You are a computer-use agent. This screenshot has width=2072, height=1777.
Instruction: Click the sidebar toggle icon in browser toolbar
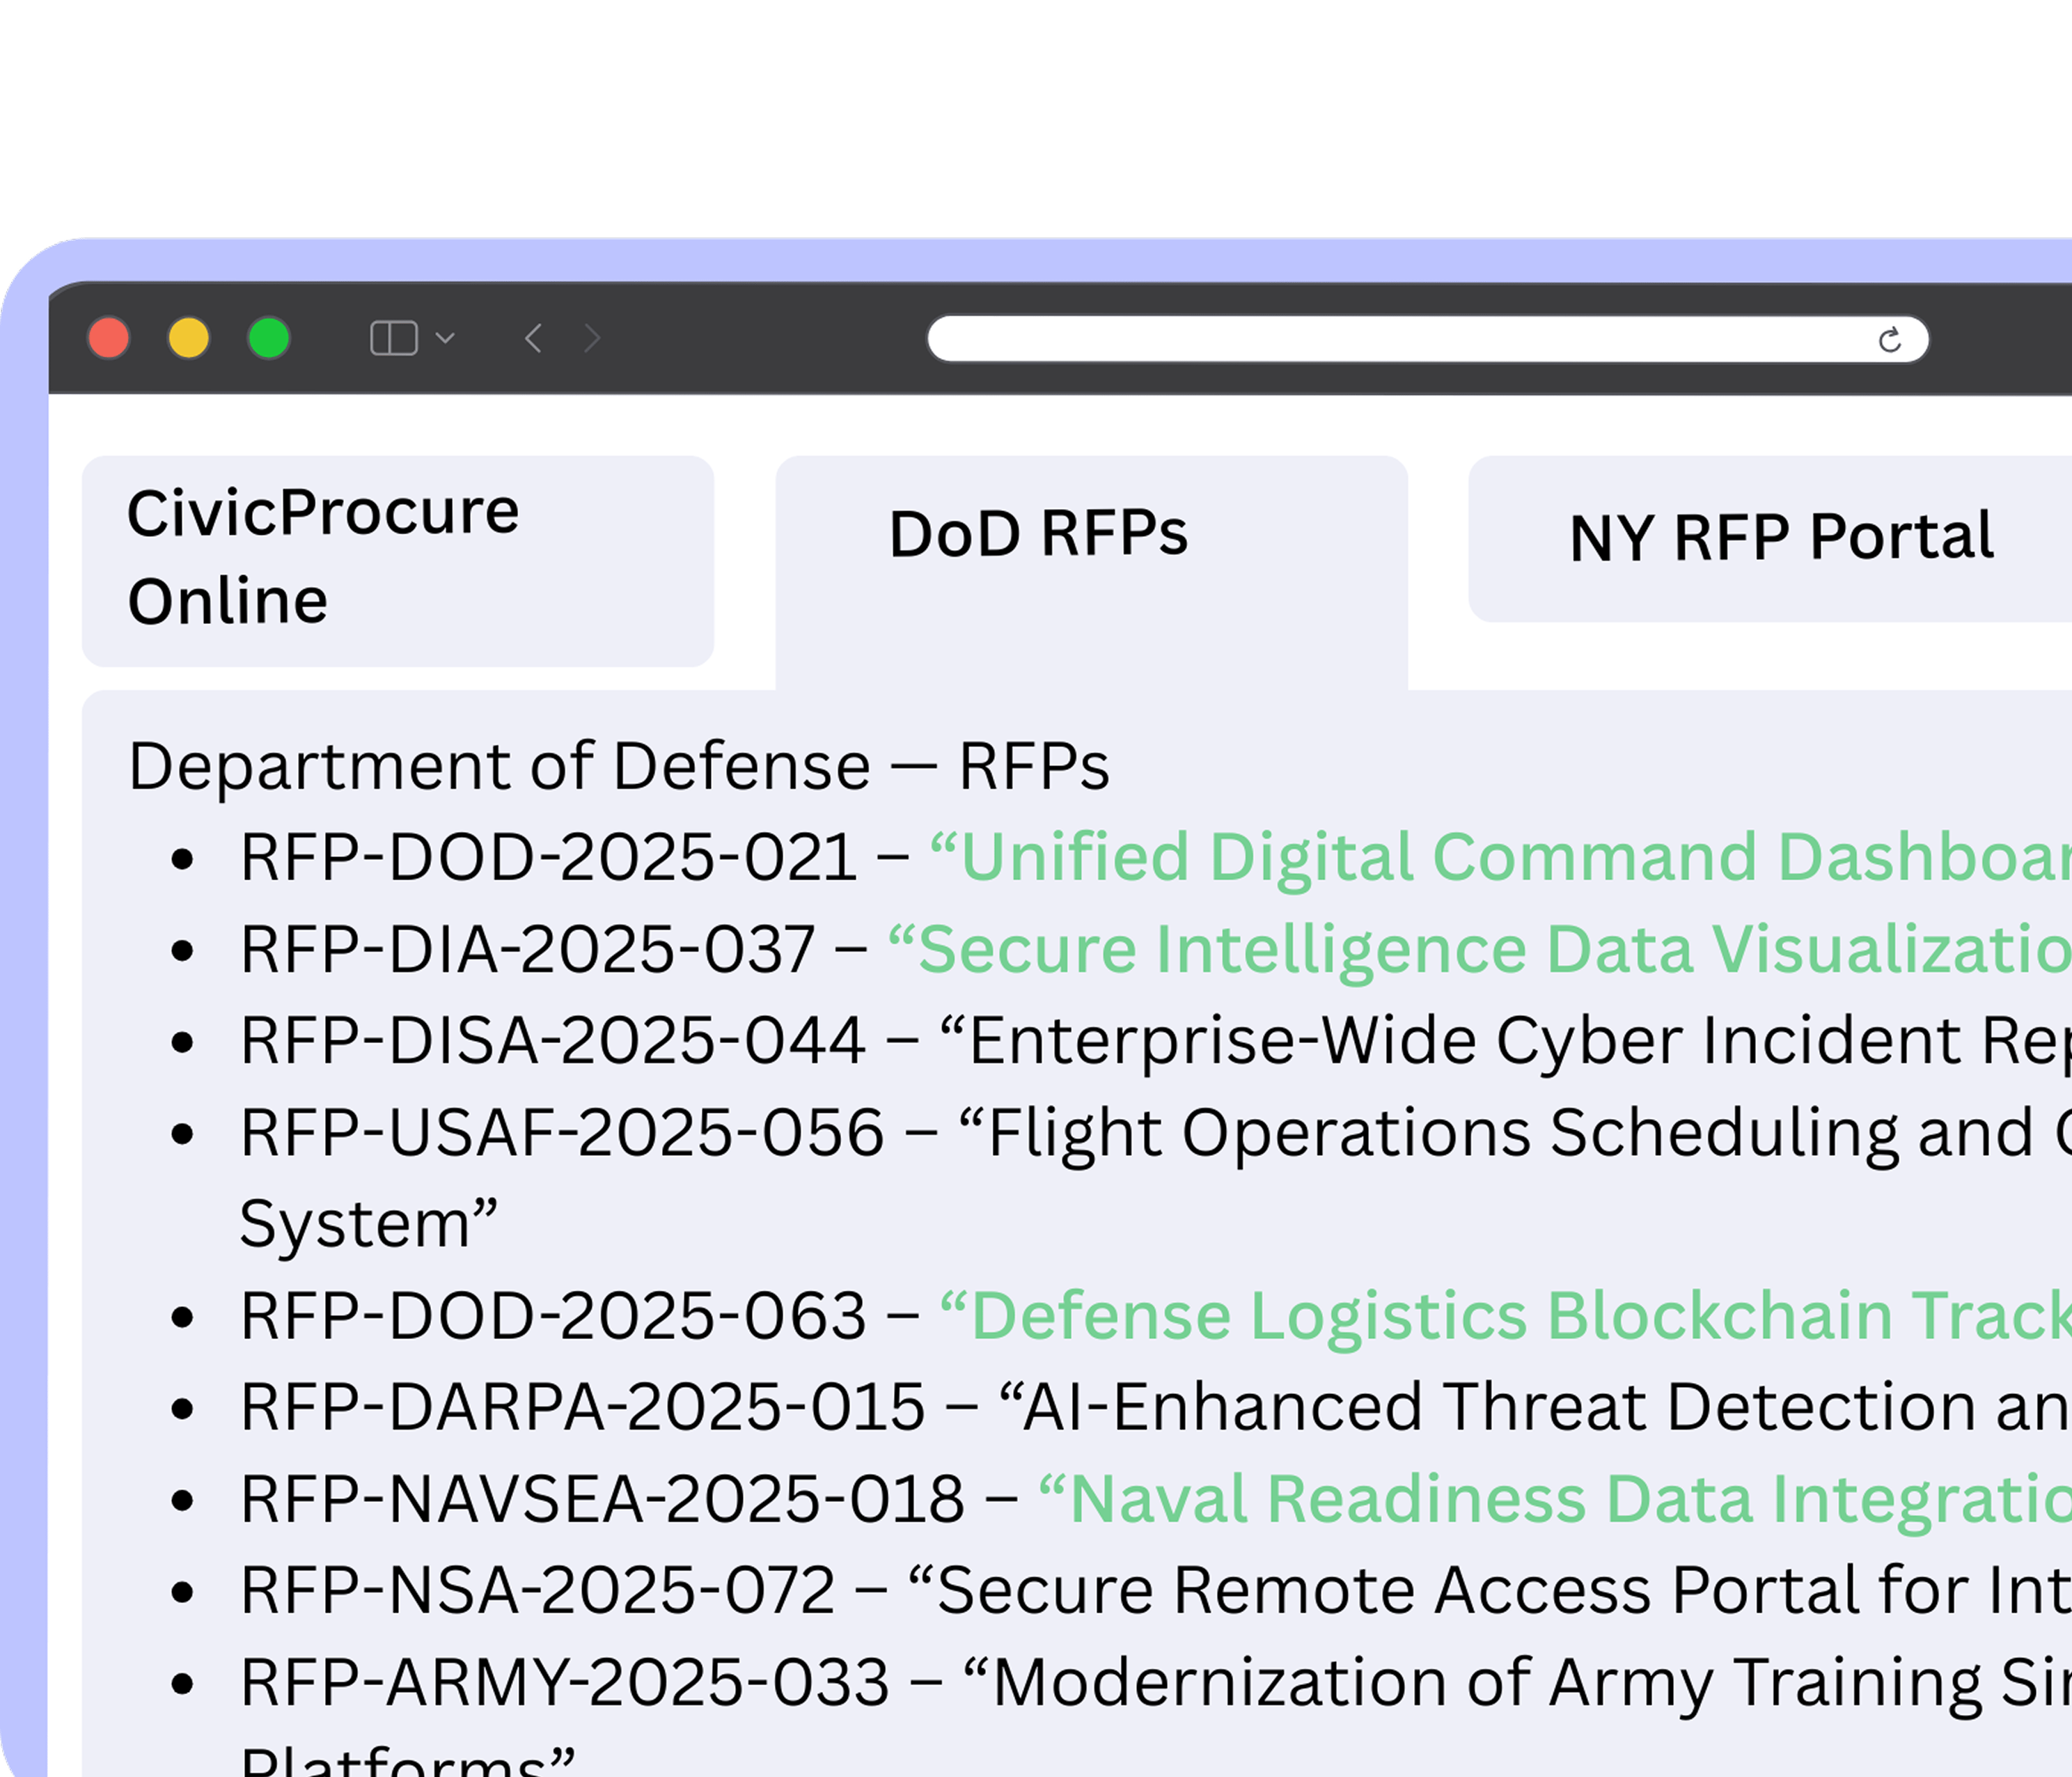(x=394, y=338)
